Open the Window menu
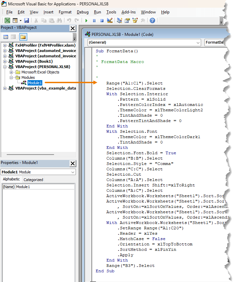Viewport: 233px width, 282px height. 148,12
